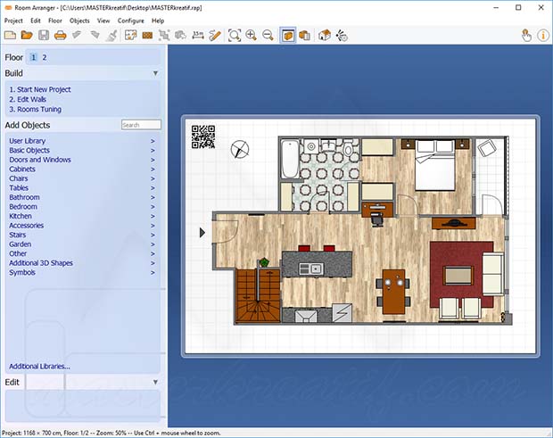Select the staircase on the plan
The width and height of the screenshot is (553, 438).
(258, 295)
